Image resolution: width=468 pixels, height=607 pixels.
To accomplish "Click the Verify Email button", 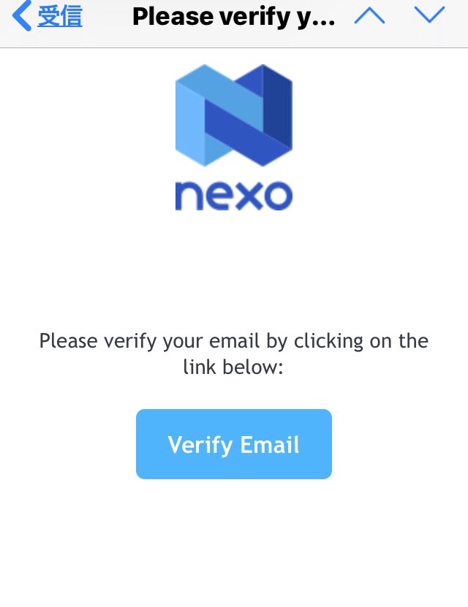I will pos(233,444).
